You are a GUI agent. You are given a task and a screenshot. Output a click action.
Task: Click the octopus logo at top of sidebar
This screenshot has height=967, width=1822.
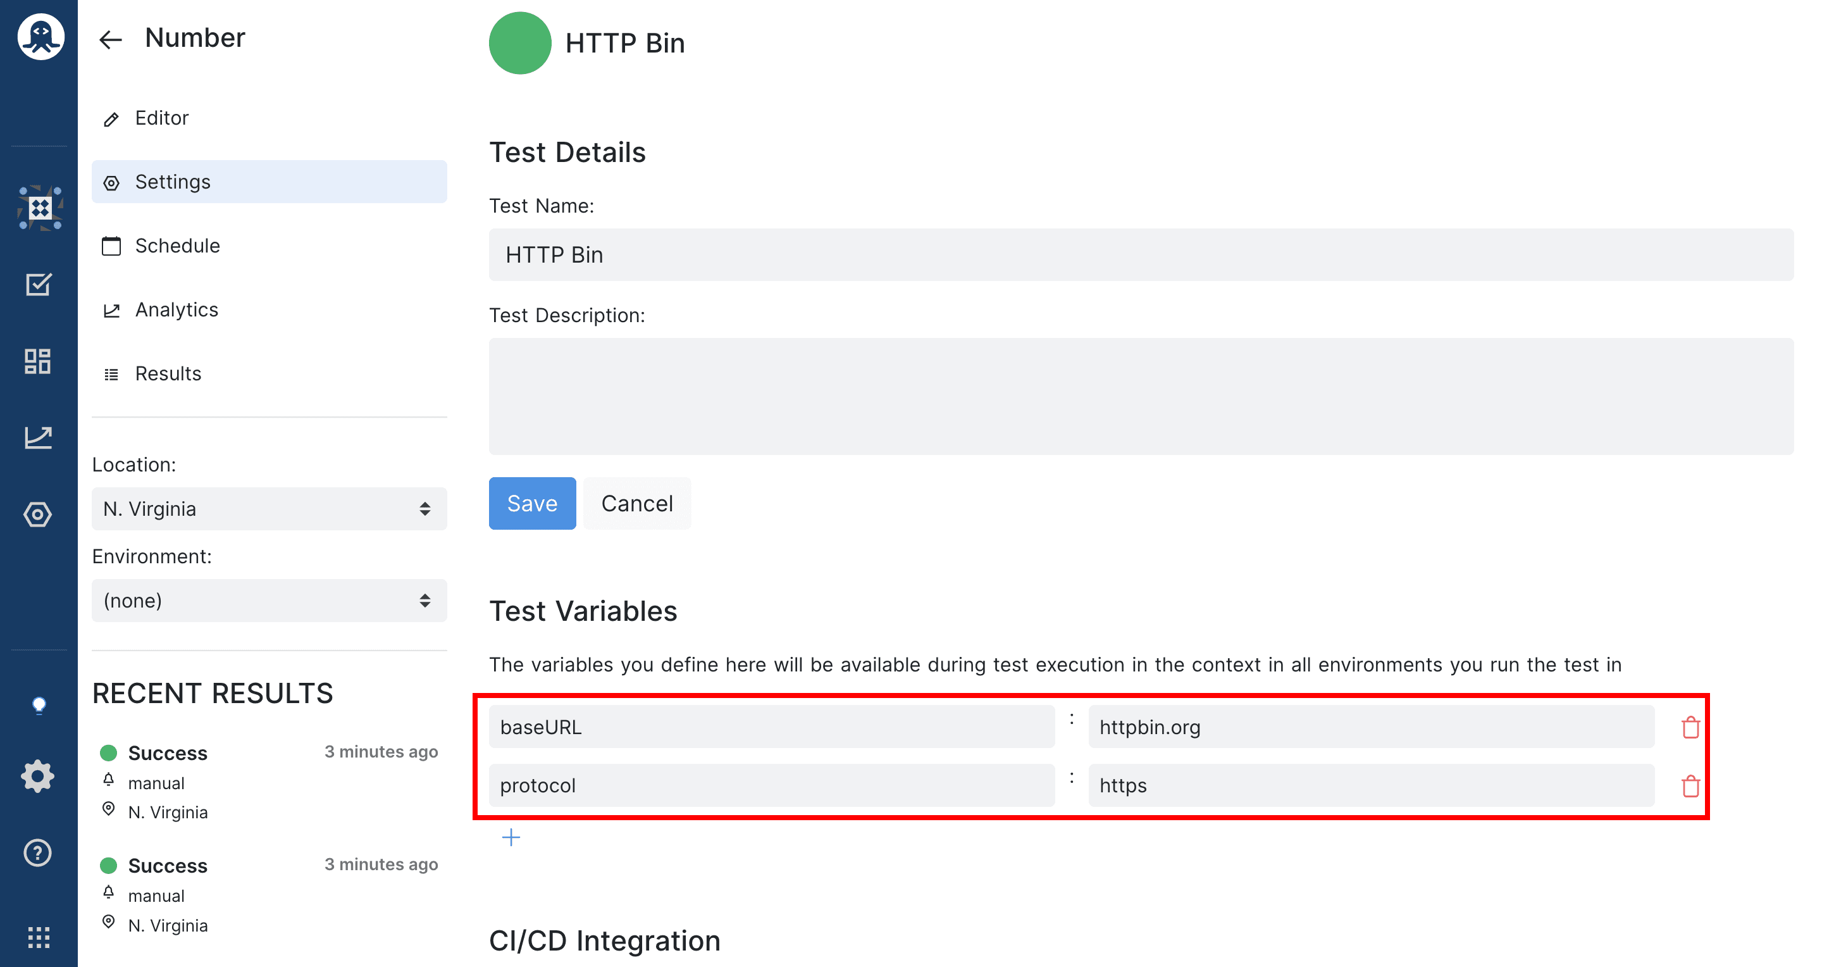coord(40,37)
